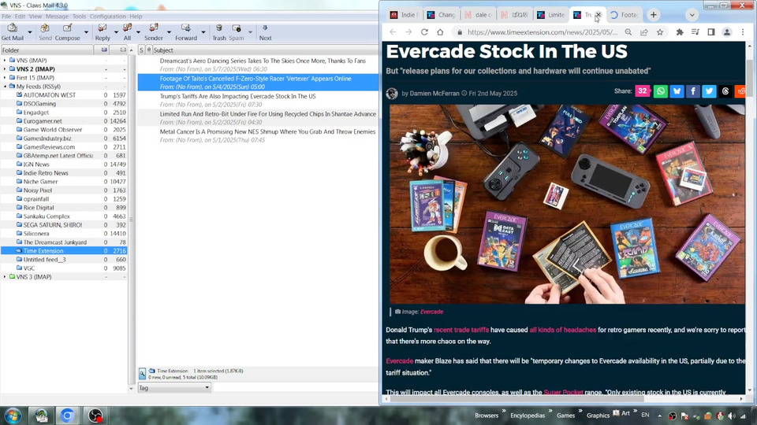Screen dimensions: 757x425
Task: Share article via Facebook icon
Action: (x=693, y=91)
